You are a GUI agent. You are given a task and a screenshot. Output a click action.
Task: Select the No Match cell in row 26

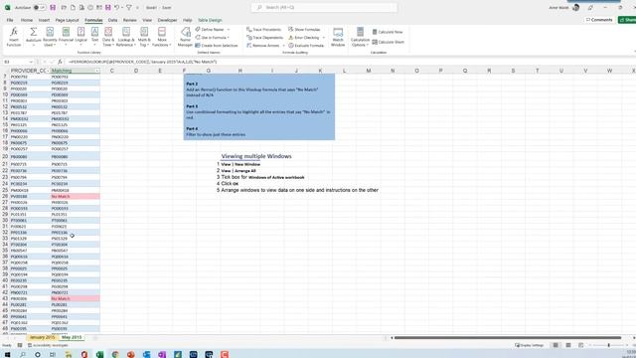click(x=76, y=197)
